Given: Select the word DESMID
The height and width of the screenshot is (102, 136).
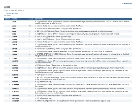Looking at the screenshot, I should coord(15,68).
